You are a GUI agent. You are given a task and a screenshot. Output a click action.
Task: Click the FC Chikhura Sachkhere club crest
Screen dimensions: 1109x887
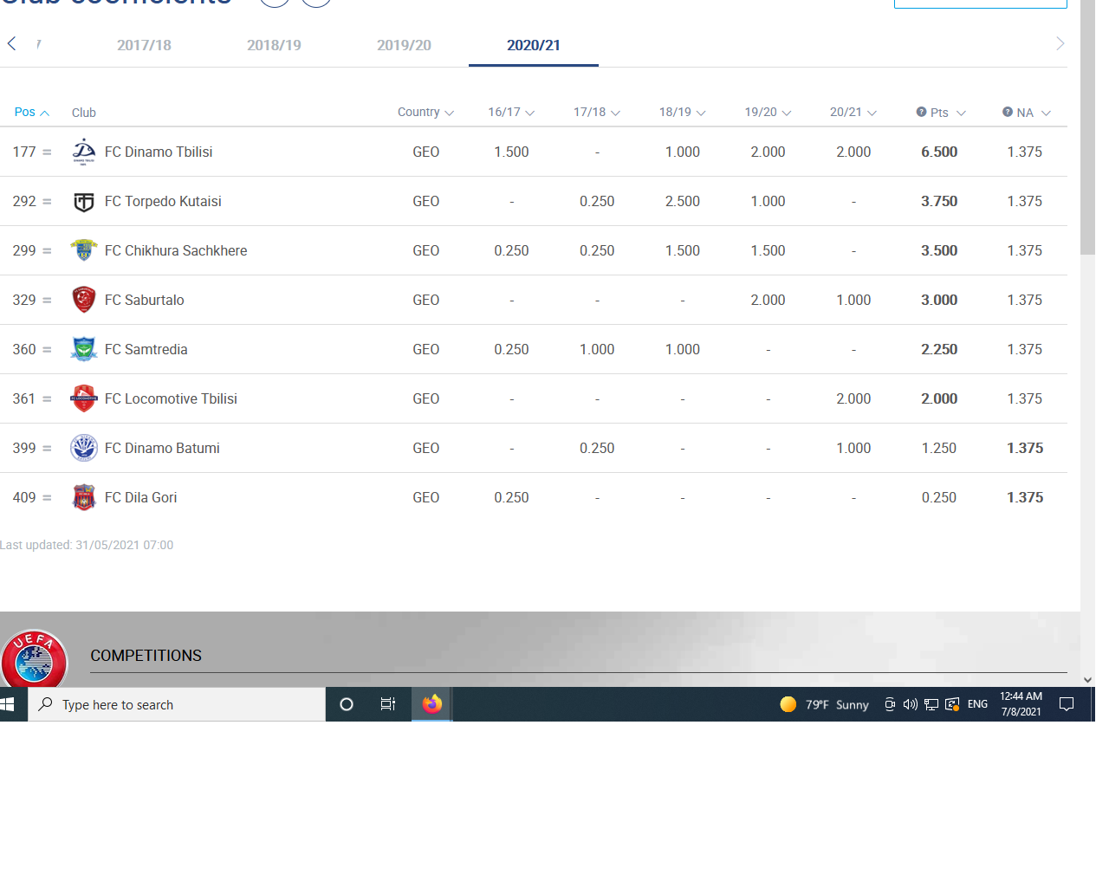[84, 250]
